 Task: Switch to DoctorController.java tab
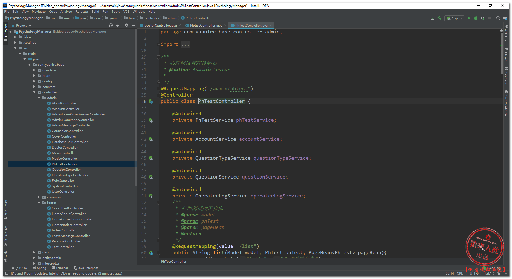pyautogui.click(x=160, y=26)
